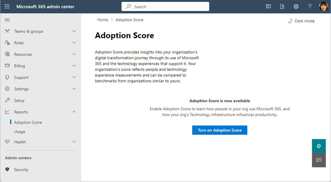Viewport: 331px width, 182px height.
Task: Click the Security shield icon
Action: tap(7, 169)
